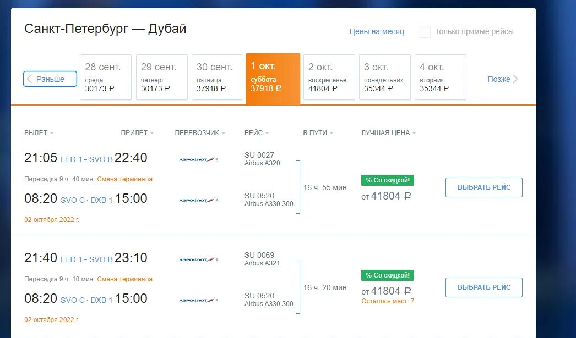The height and width of the screenshot is (338, 576).
Task: Select the 30 сент. пятница date tab
Action: pos(218,77)
